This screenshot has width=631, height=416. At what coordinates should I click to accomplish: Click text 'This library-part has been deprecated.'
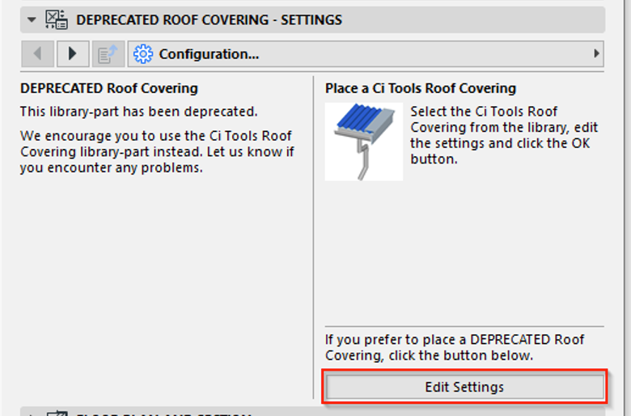pyautogui.click(x=139, y=112)
